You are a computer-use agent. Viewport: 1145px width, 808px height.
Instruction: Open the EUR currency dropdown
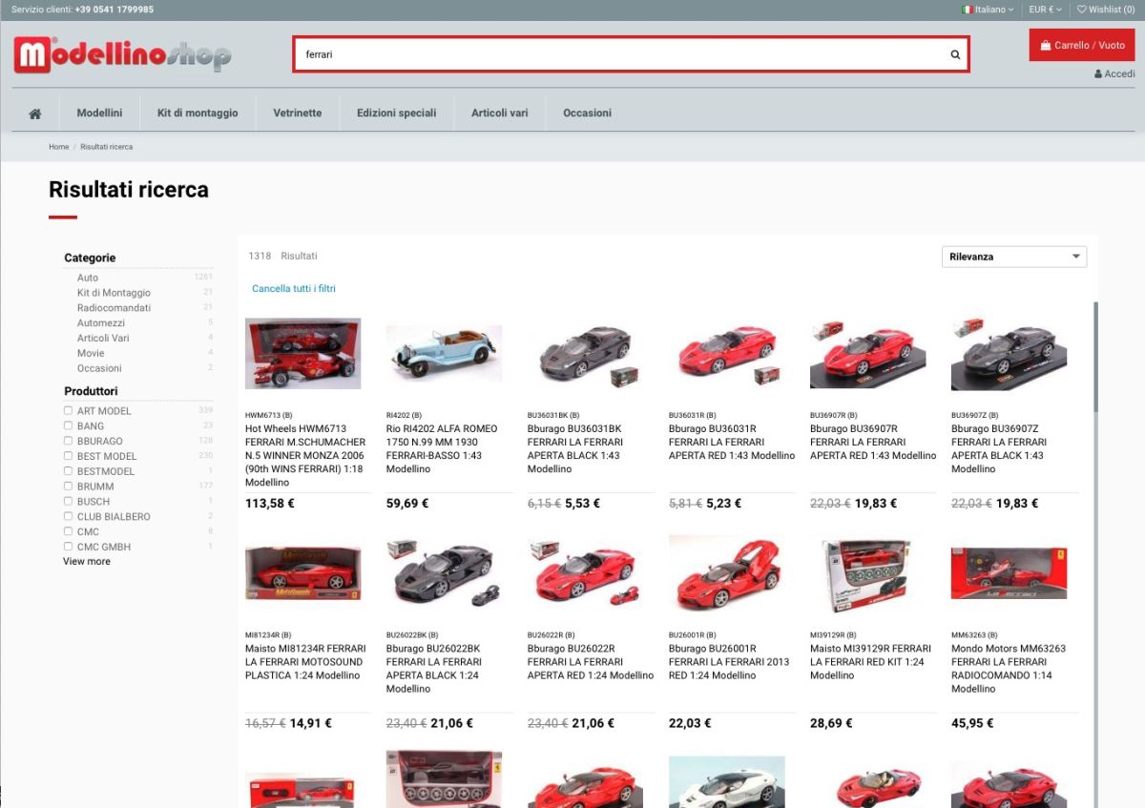point(1045,10)
